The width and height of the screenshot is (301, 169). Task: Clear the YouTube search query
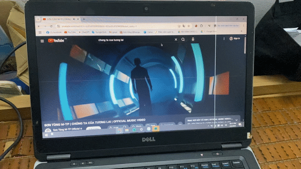176,39
